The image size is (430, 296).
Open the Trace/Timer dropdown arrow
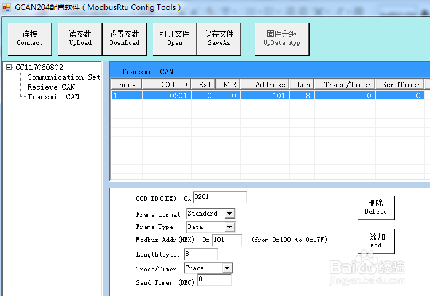[227, 268]
